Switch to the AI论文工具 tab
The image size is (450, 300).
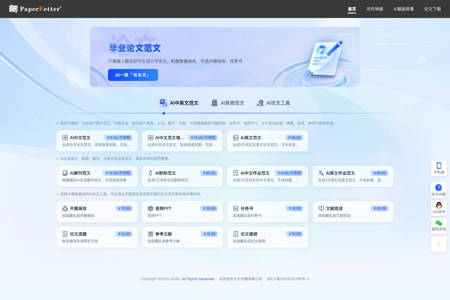click(273, 103)
